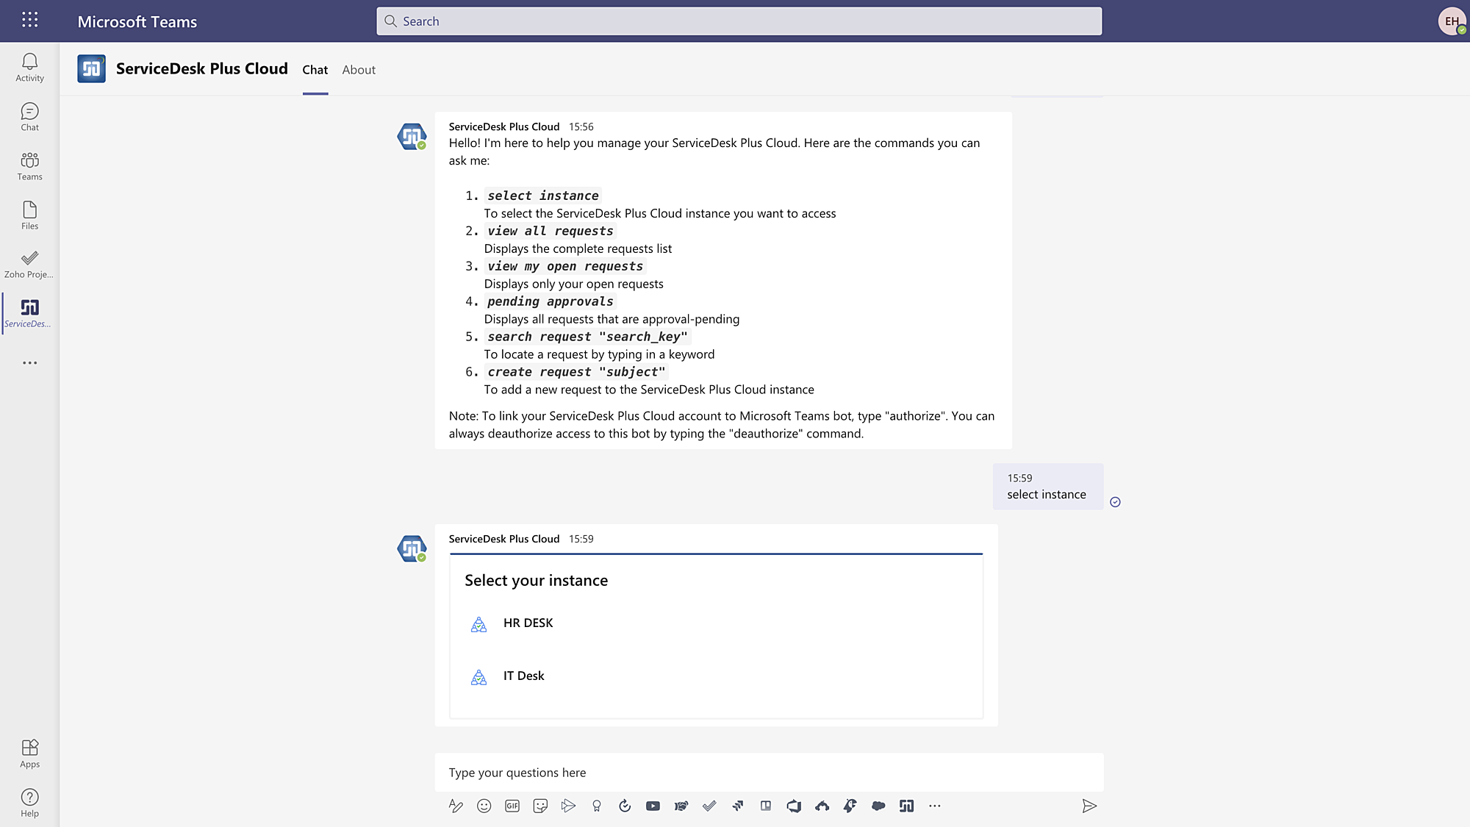Open the app launcher grid
The height and width of the screenshot is (827, 1470).
29,20
